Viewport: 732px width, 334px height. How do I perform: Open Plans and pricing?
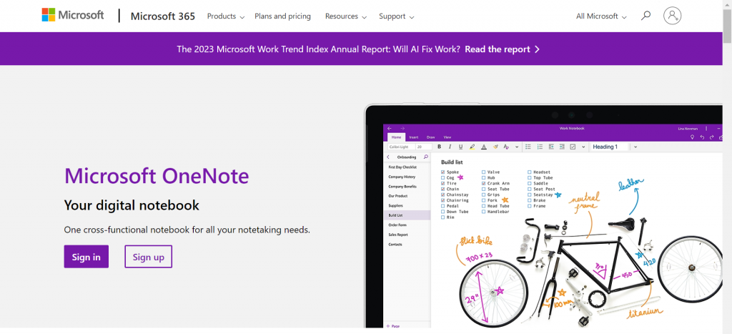tap(282, 16)
